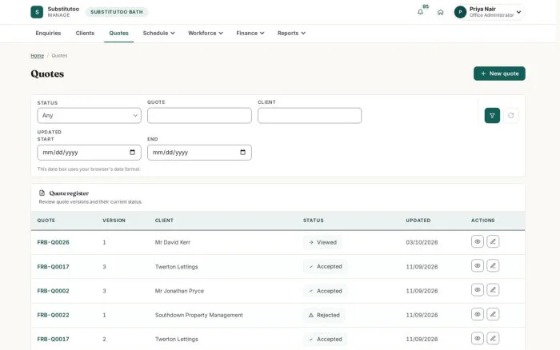Focus the Client filter field

tap(310, 116)
